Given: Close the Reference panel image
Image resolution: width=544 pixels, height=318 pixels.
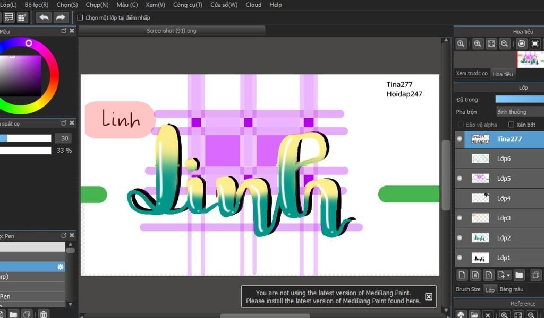Looking at the screenshot, I should click(488, 314).
